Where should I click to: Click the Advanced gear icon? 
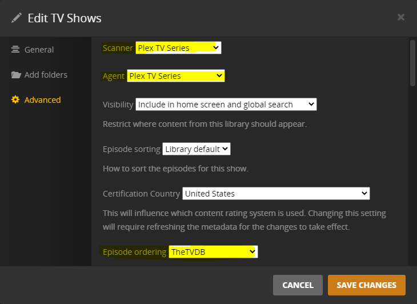click(x=15, y=100)
